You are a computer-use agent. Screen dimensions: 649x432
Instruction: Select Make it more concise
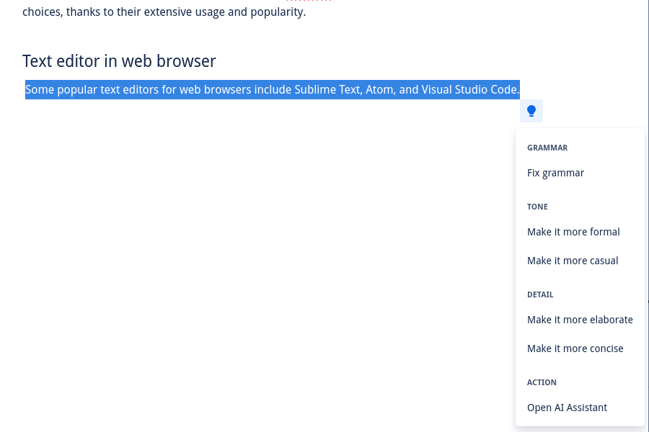click(x=575, y=348)
